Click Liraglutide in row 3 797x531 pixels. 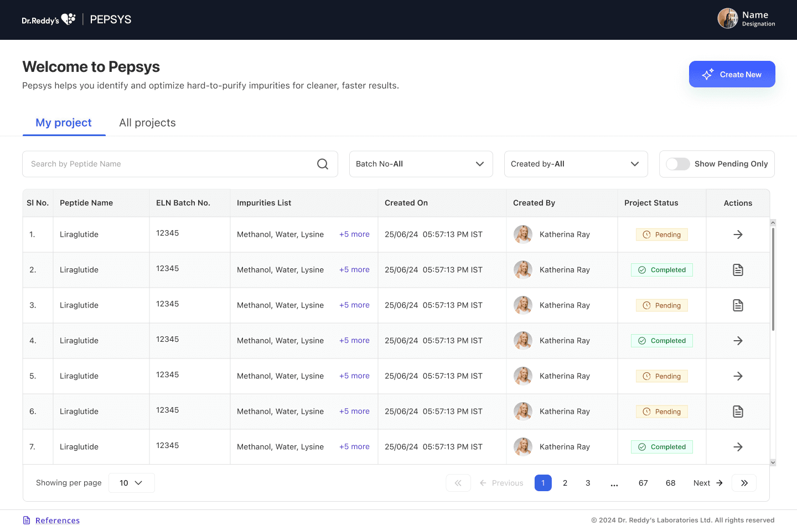[79, 305]
